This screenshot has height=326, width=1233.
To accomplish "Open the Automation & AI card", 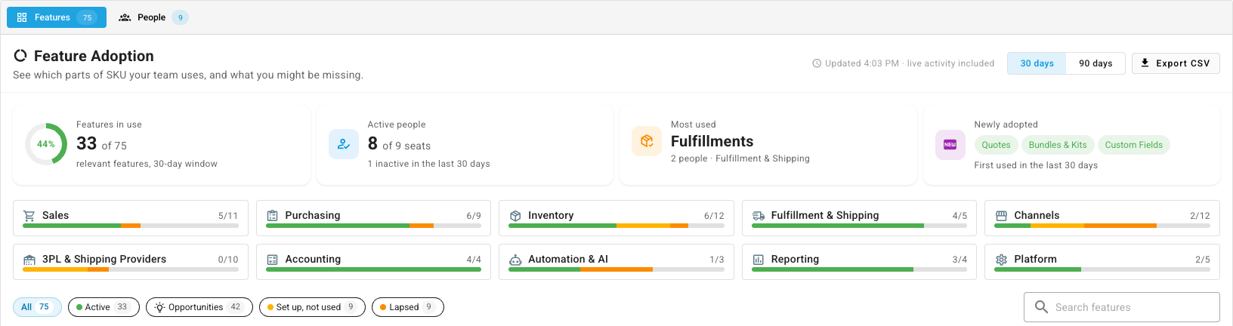I will [x=616, y=262].
